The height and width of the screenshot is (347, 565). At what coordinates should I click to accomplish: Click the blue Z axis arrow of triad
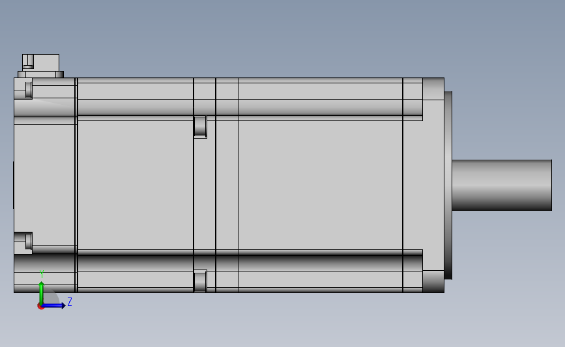click(54, 305)
